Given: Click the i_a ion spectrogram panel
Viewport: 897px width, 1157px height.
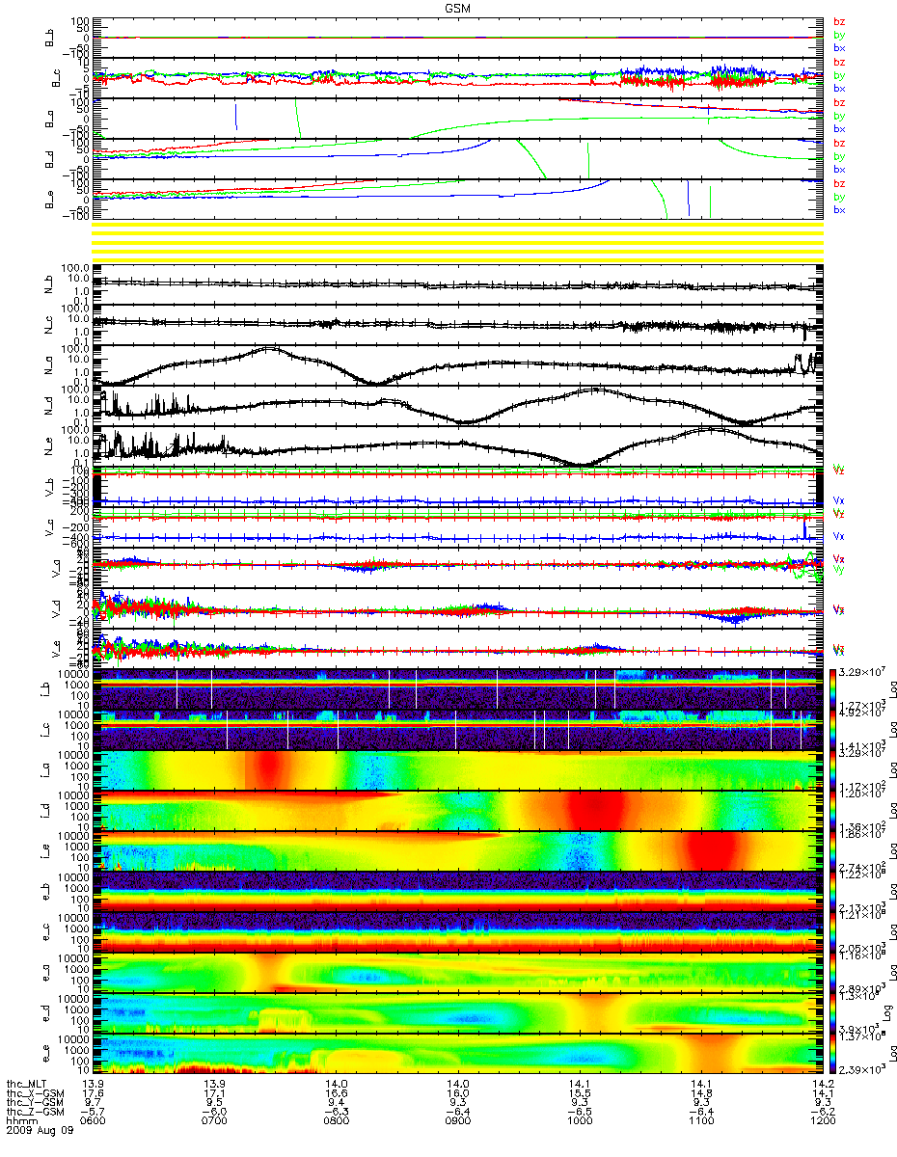Looking at the screenshot, I should [x=459, y=769].
